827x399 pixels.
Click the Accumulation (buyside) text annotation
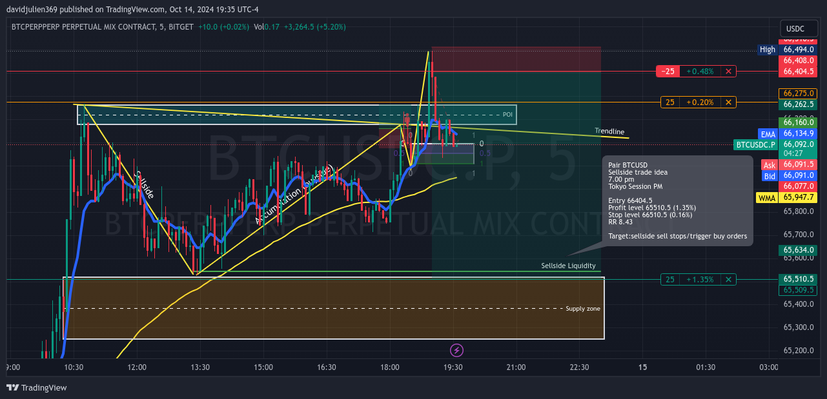coord(294,195)
